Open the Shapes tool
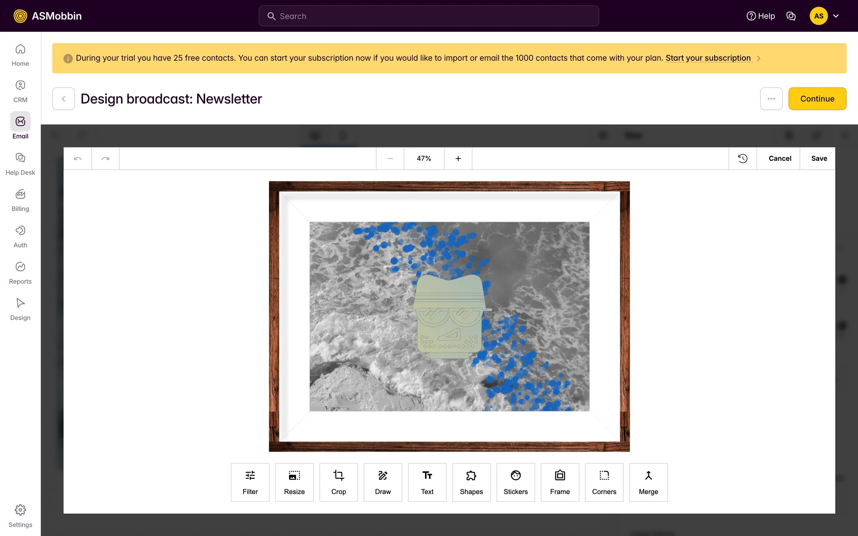Viewport: 858px width, 536px height. point(471,482)
